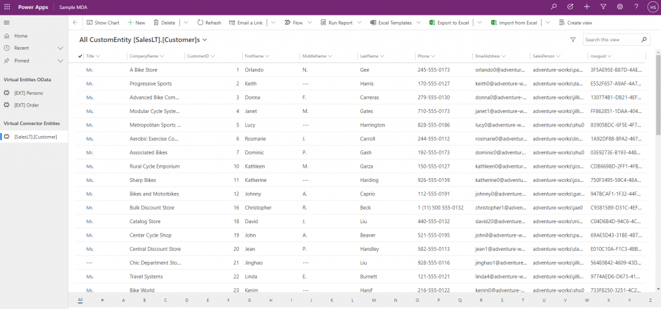This screenshot has height=309, width=661.
Task: Click Run Report command
Action: click(x=336, y=23)
